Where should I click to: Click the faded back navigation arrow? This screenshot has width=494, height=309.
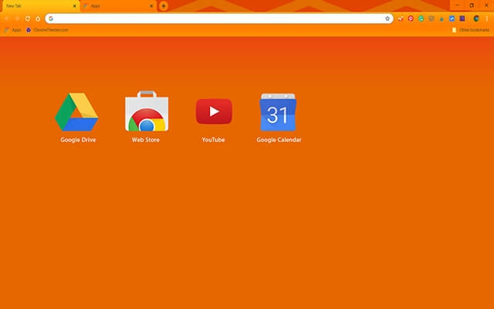click(6, 19)
